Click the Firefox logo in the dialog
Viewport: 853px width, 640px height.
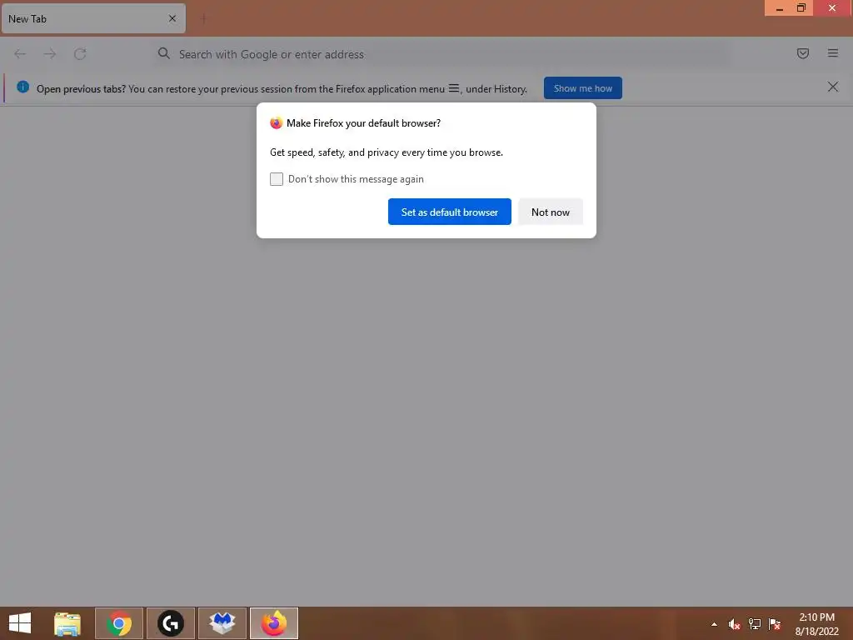(x=277, y=123)
